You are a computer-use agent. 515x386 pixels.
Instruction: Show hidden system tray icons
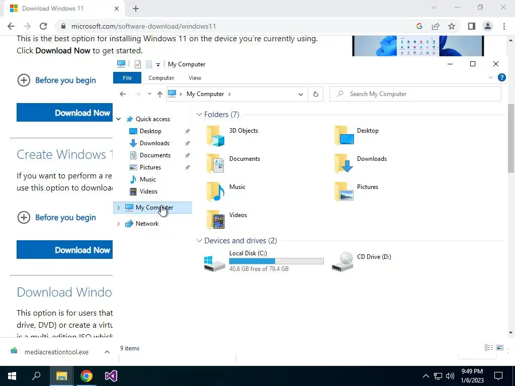point(425,376)
